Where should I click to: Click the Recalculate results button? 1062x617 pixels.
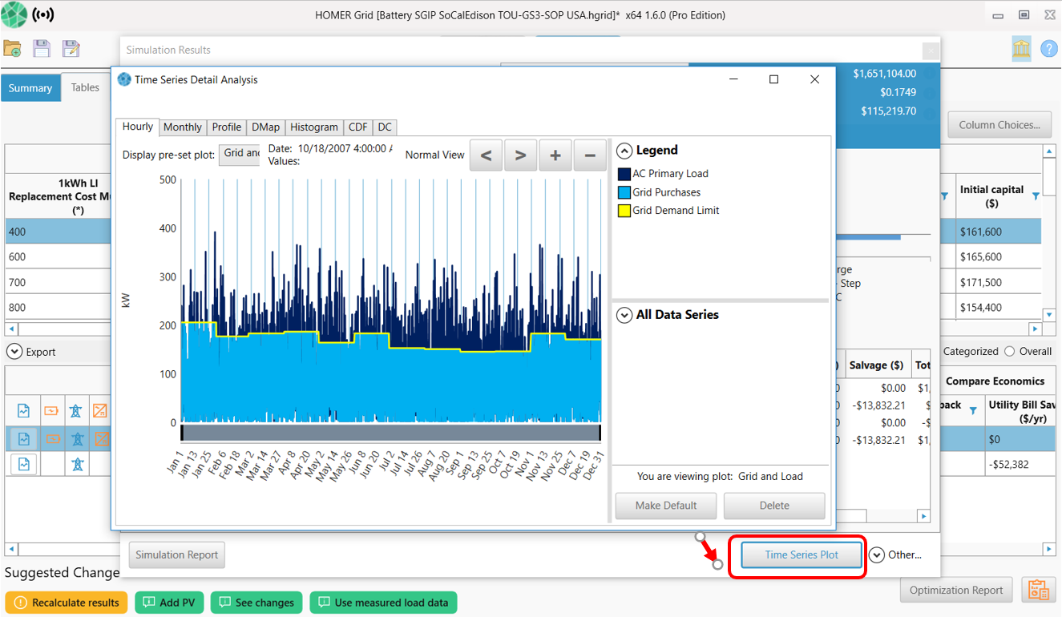click(x=67, y=603)
